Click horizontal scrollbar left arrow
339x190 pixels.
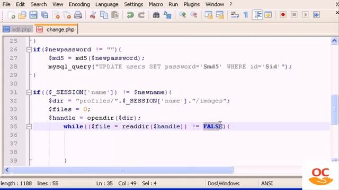point(7,170)
